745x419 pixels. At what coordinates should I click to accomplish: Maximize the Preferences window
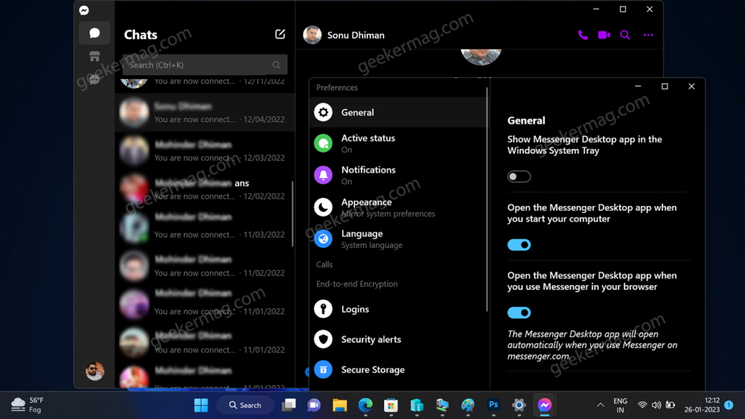click(x=665, y=87)
